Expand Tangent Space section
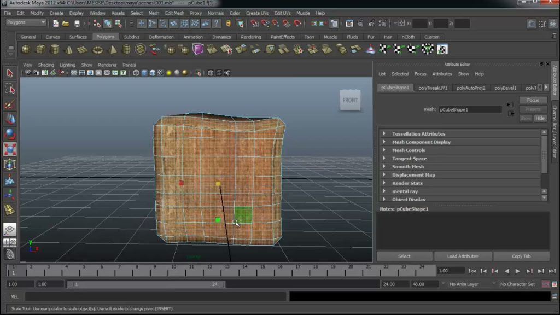This screenshot has width=560, height=315. (384, 158)
